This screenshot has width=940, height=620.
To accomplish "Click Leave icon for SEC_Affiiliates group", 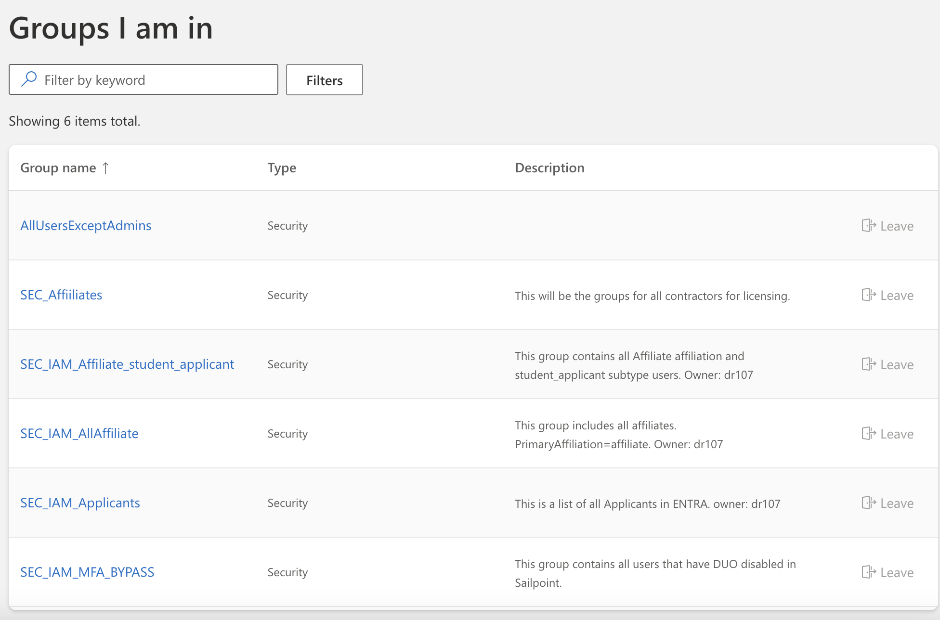I will [869, 295].
